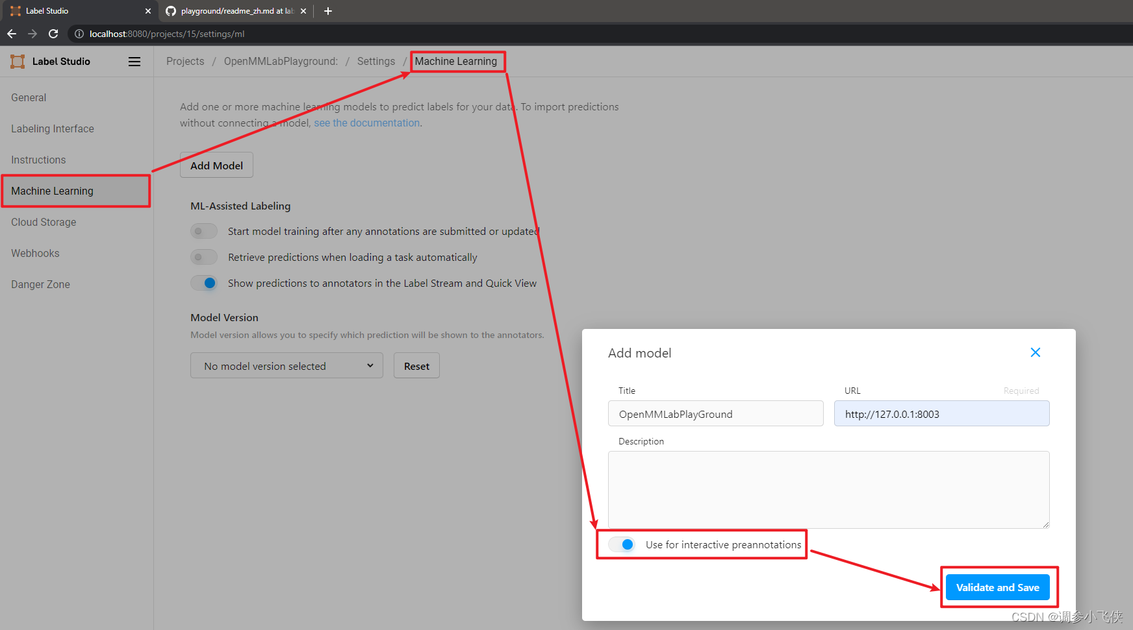This screenshot has height=630, width=1133.
Task: Disable show predictions to annotators toggle
Action: tap(204, 284)
